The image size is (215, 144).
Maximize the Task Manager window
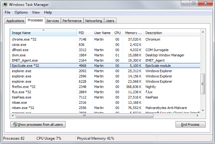point(194,3)
